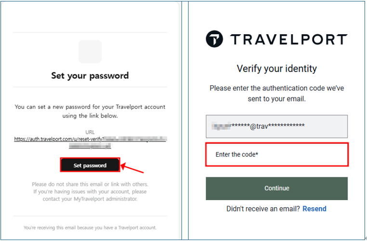Click the Resend link

coord(314,209)
